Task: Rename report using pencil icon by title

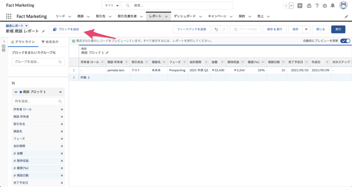Action: [43, 31]
